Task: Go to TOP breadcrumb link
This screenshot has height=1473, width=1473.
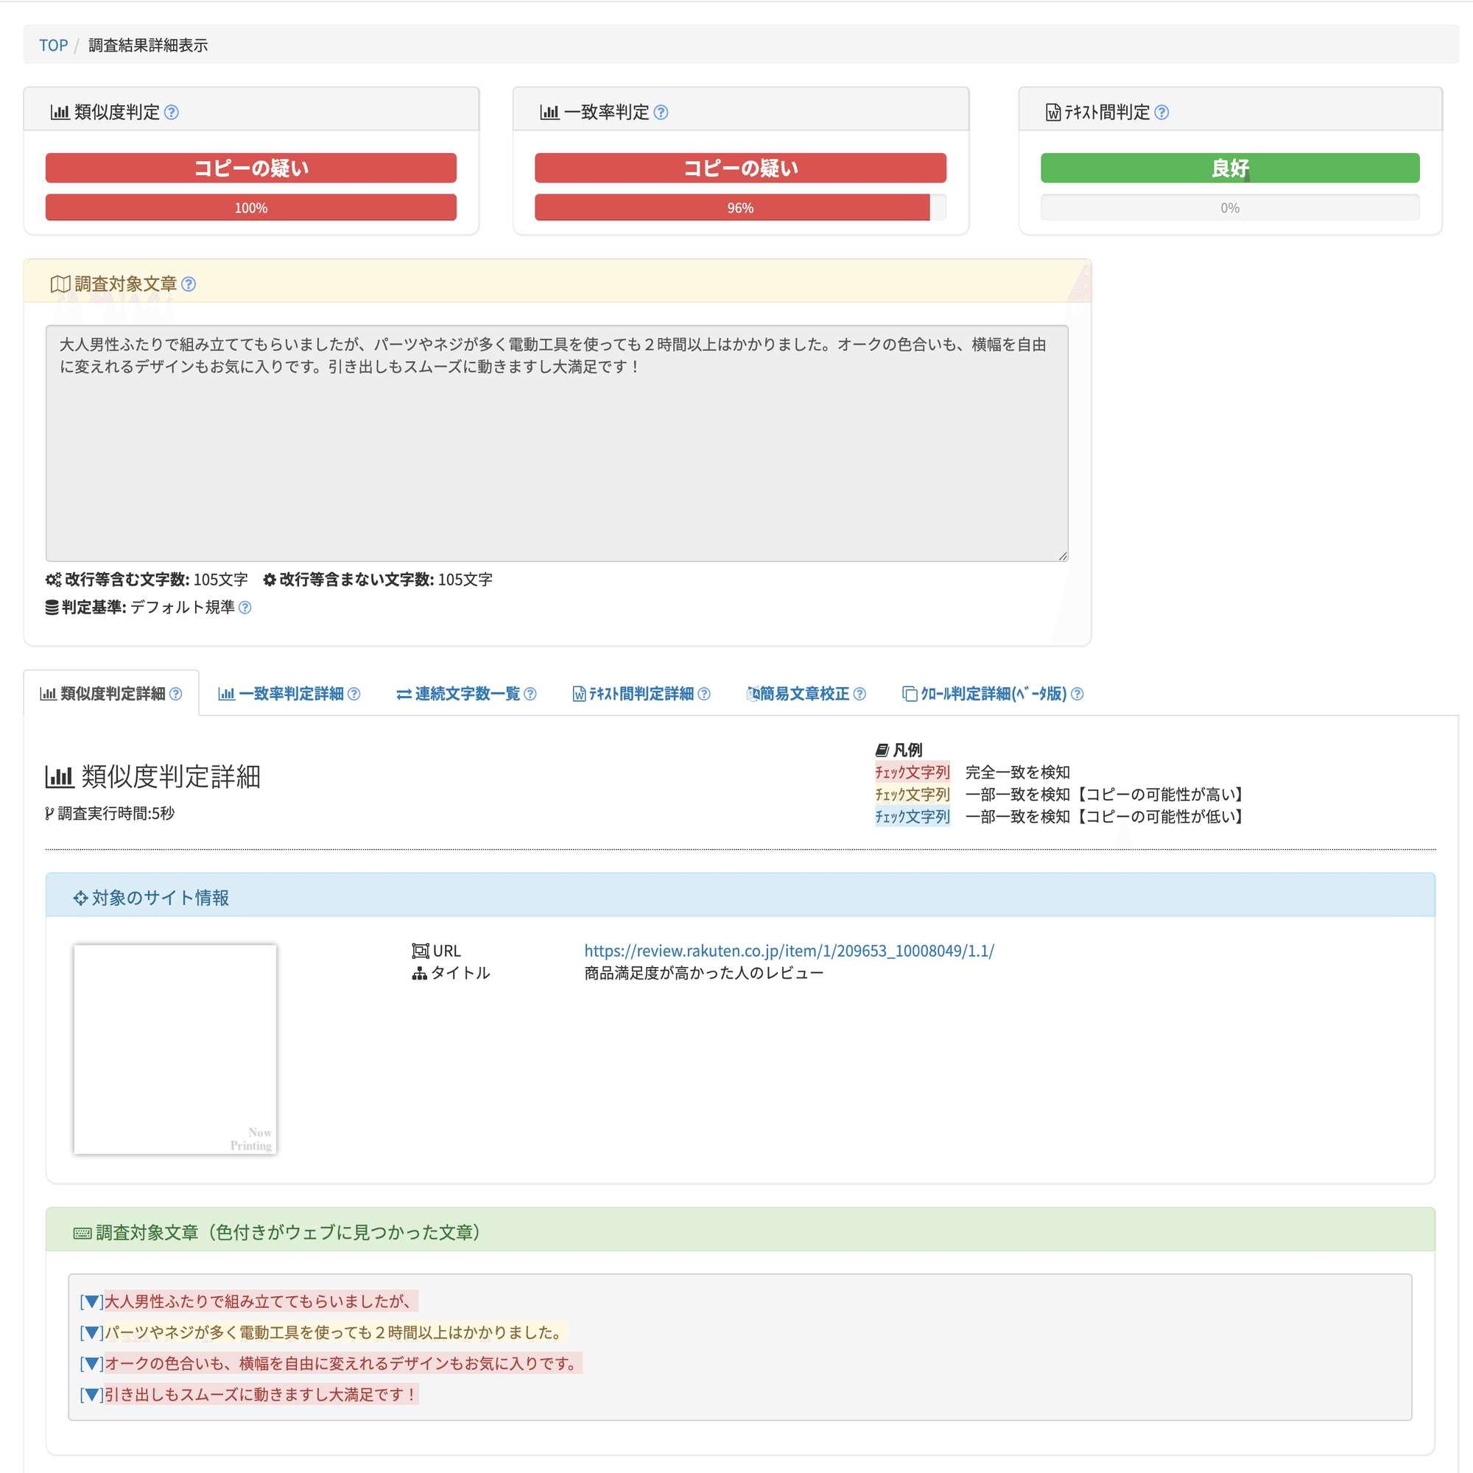Action: [x=53, y=46]
